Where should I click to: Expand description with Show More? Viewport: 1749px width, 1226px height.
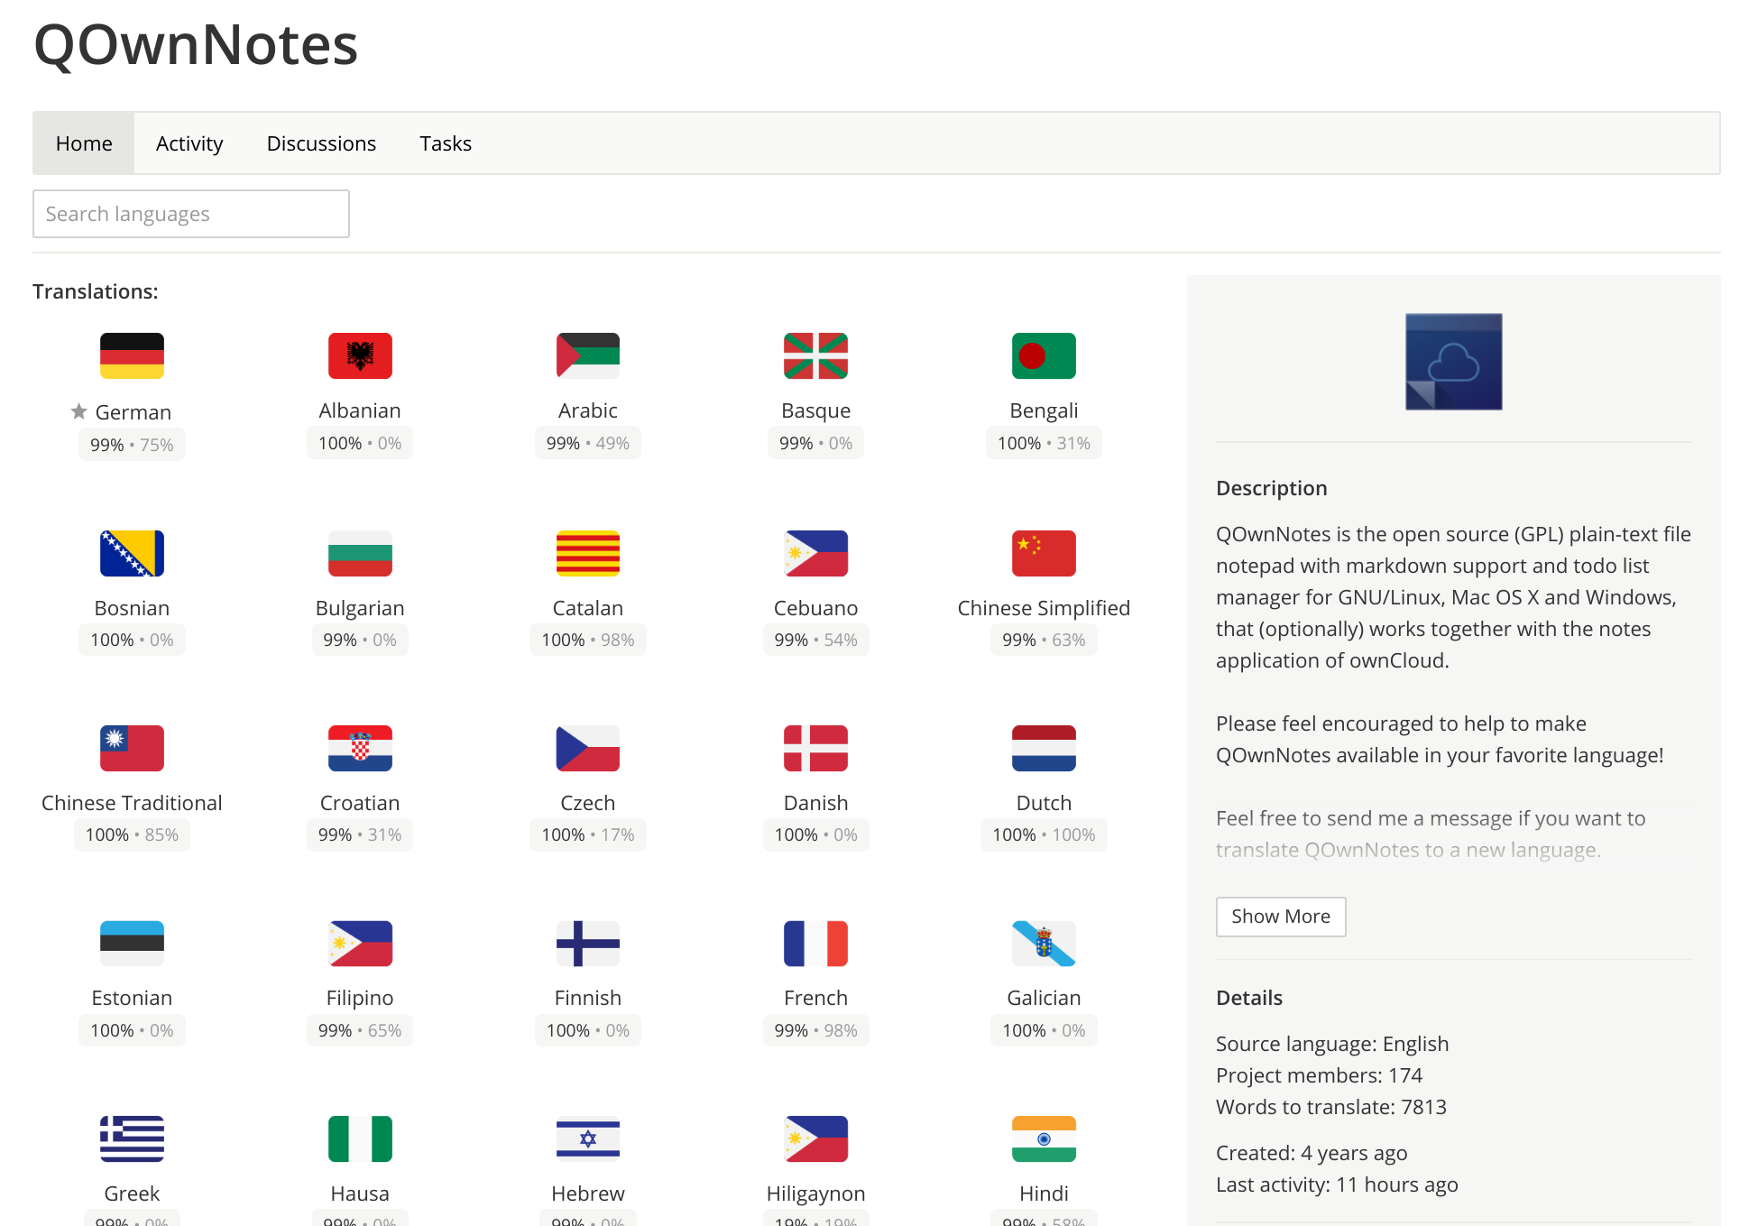pyautogui.click(x=1280, y=917)
